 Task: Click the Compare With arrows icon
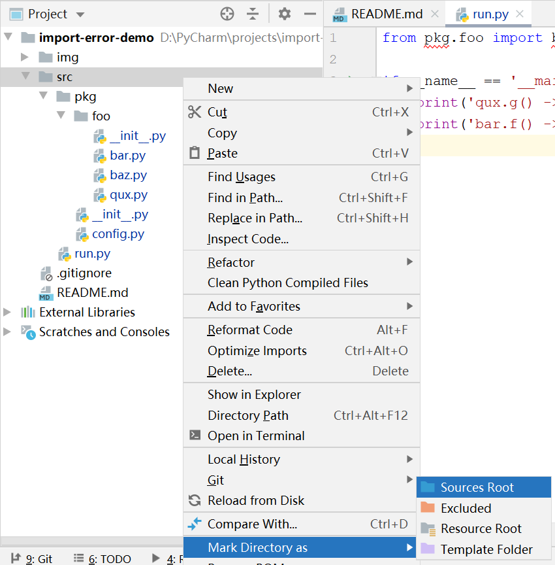coord(195,524)
